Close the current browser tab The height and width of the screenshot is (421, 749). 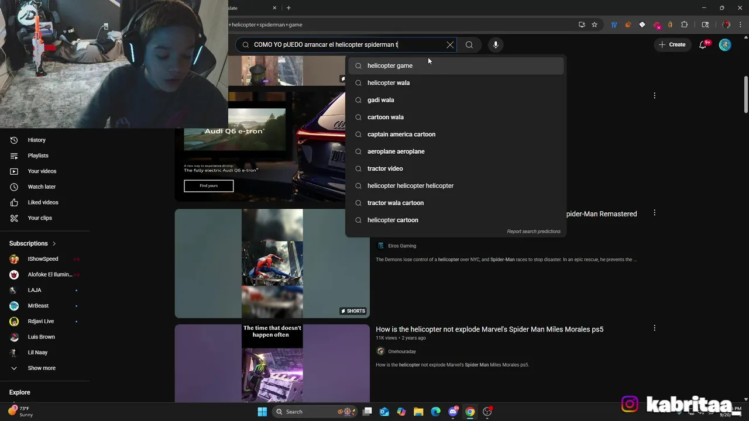(x=275, y=8)
